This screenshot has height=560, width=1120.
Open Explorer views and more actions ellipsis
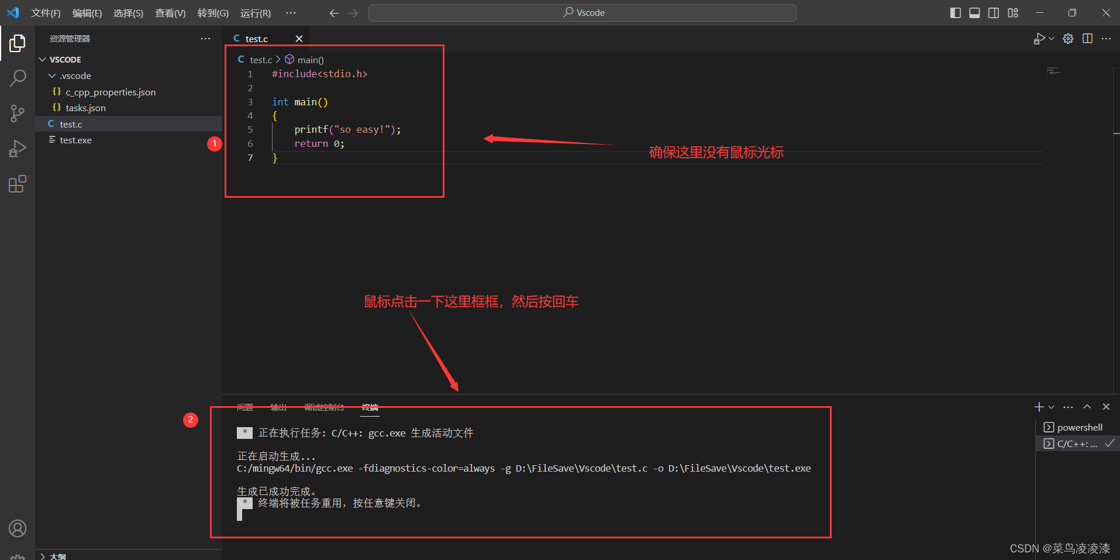(x=205, y=39)
